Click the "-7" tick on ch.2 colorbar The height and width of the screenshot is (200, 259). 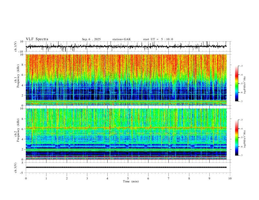[x=241, y=156]
